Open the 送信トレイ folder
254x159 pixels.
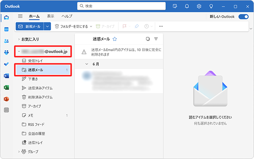coord(43,143)
